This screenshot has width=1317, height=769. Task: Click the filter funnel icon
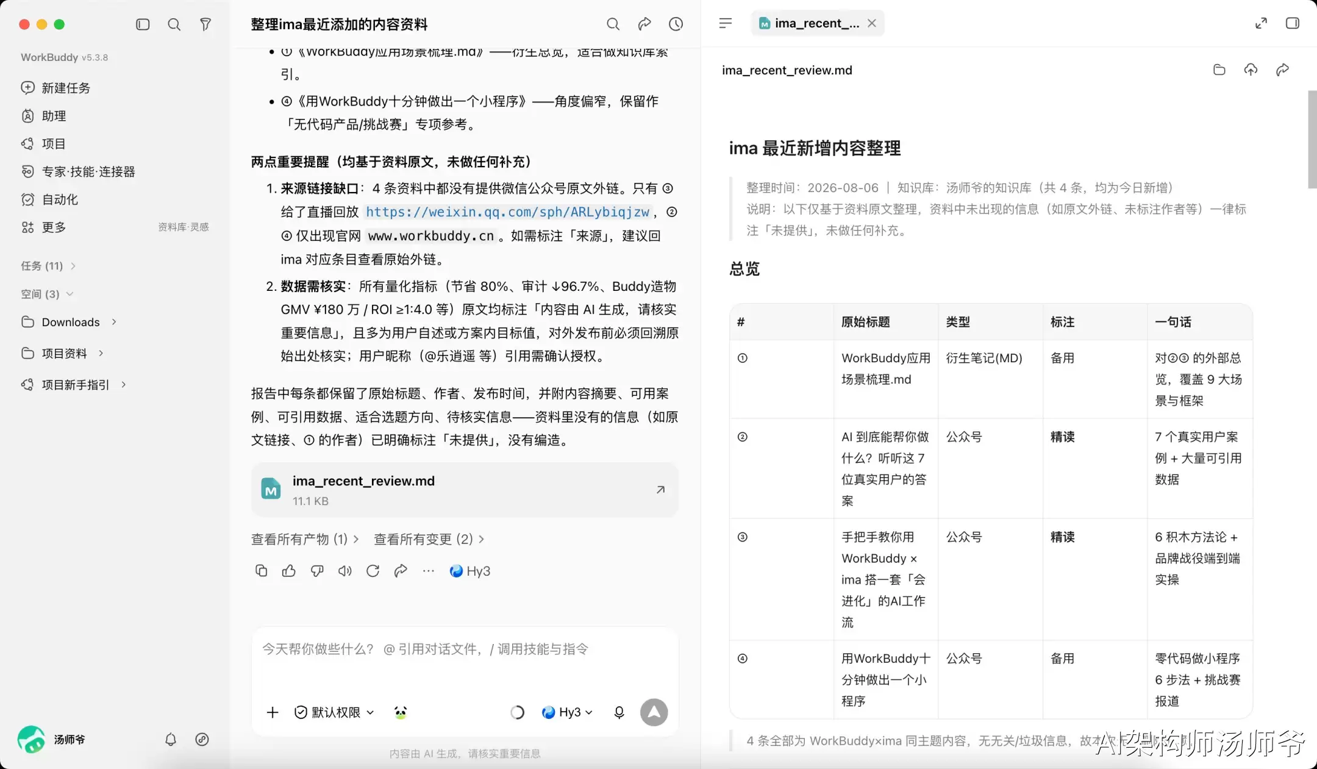pos(205,24)
